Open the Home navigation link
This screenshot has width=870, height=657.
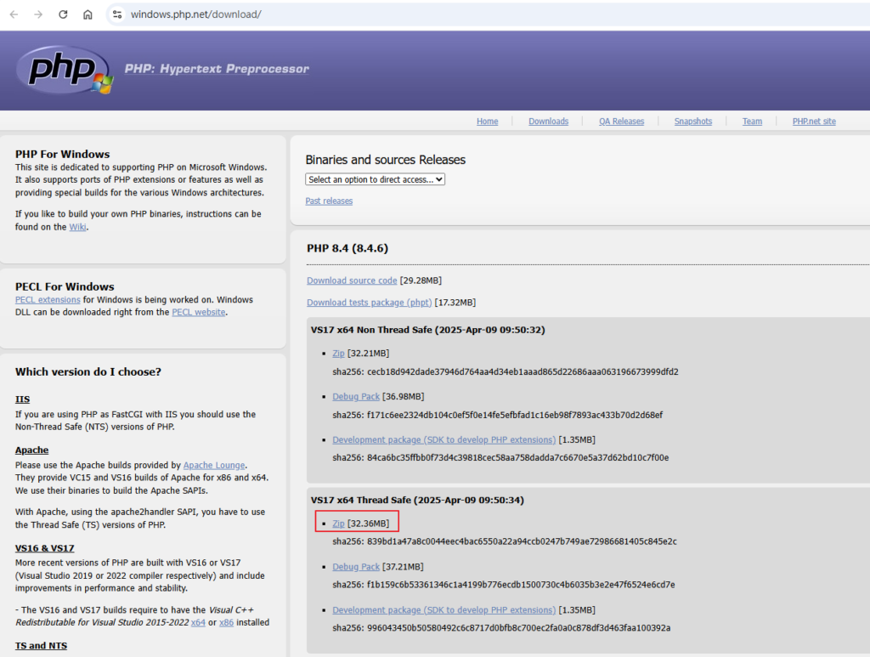coord(487,121)
